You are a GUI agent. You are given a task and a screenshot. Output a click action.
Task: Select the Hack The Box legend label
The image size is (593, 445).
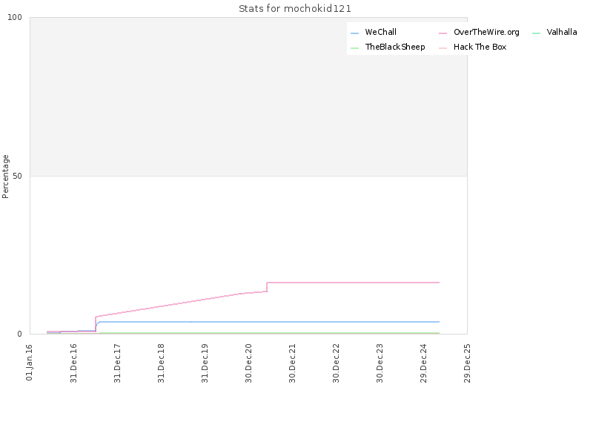point(480,47)
